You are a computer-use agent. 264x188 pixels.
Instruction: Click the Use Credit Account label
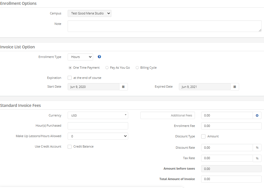(x=48, y=146)
